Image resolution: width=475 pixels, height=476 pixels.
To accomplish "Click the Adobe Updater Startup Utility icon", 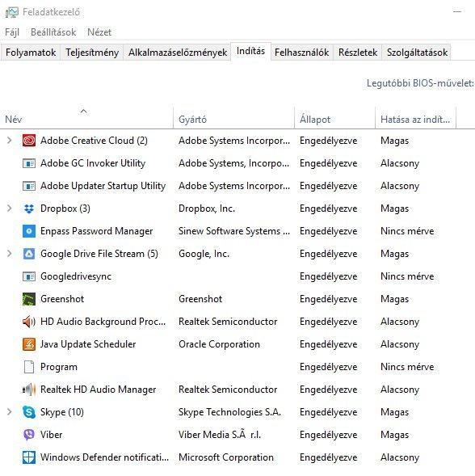I will pyautogui.click(x=29, y=186).
